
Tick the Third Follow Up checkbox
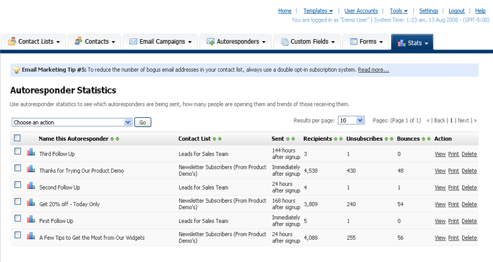click(x=18, y=151)
